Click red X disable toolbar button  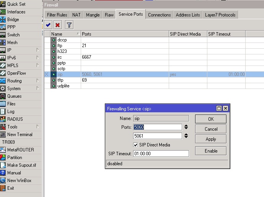point(57,25)
